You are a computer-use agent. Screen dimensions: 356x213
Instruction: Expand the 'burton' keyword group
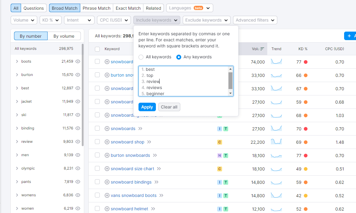click(17, 75)
